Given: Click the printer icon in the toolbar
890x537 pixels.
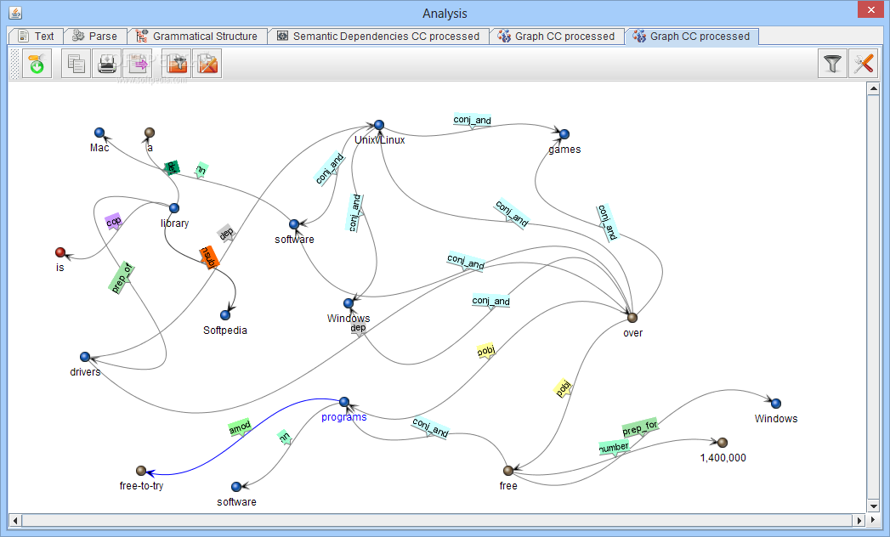Looking at the screenshot, I should (x=107, y=64).
